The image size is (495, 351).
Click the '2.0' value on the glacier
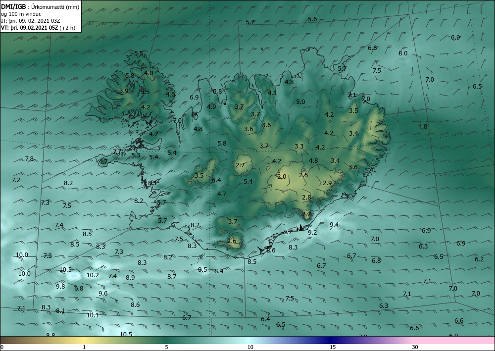282,176
